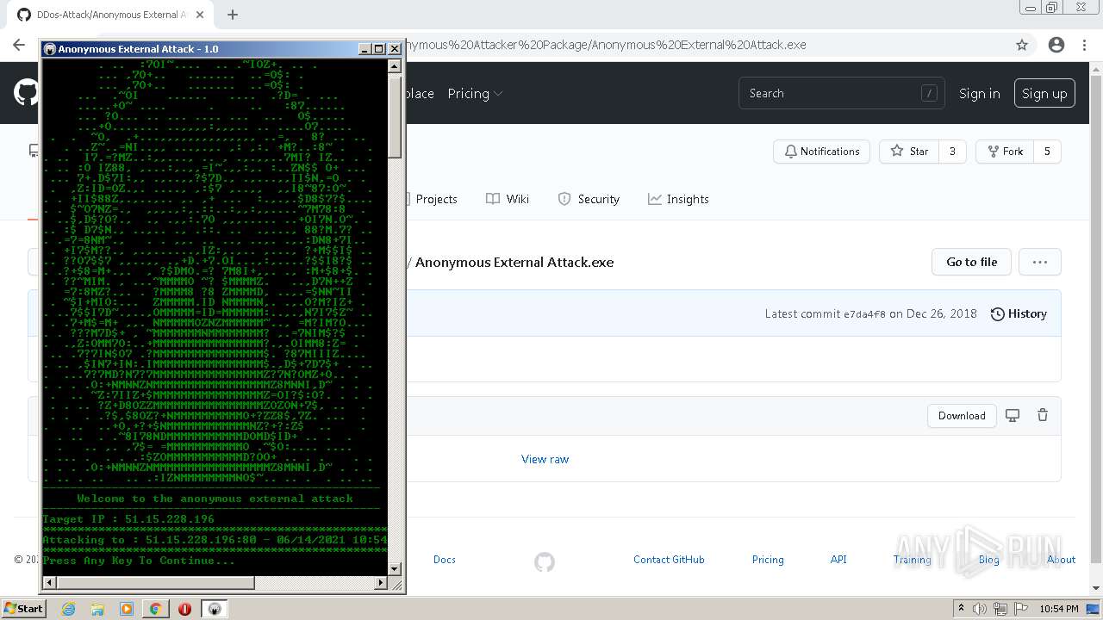Click the console horizontal scrollbar left arrow
This screenshot has height=620, width=1103.
(49, 583)
